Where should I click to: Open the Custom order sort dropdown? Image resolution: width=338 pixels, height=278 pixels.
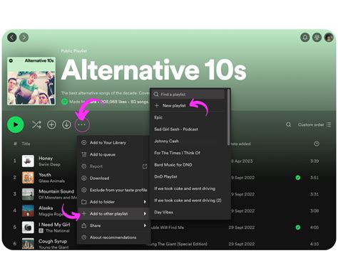click(x=314, y=124)
